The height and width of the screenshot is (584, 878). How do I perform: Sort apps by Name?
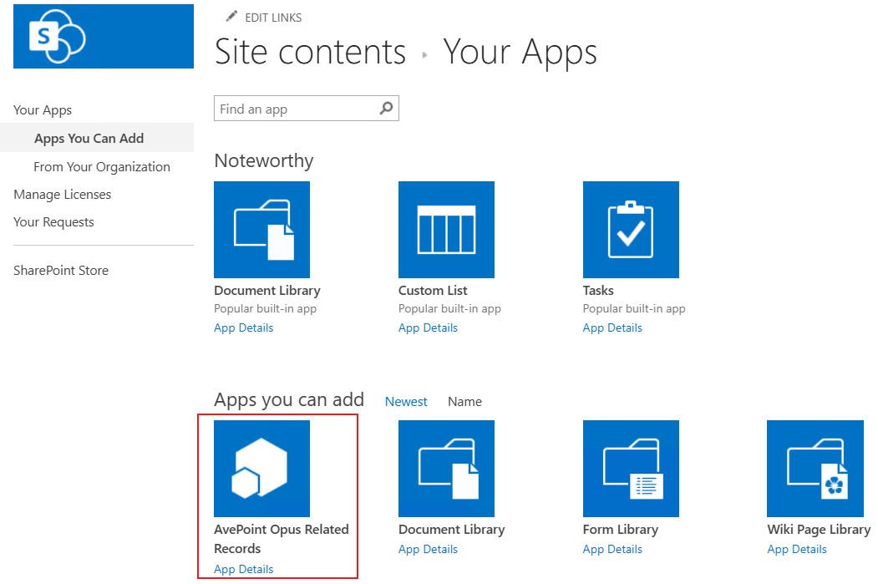464,401
